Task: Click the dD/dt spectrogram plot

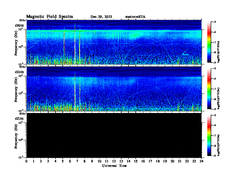Action: (114, 89)
